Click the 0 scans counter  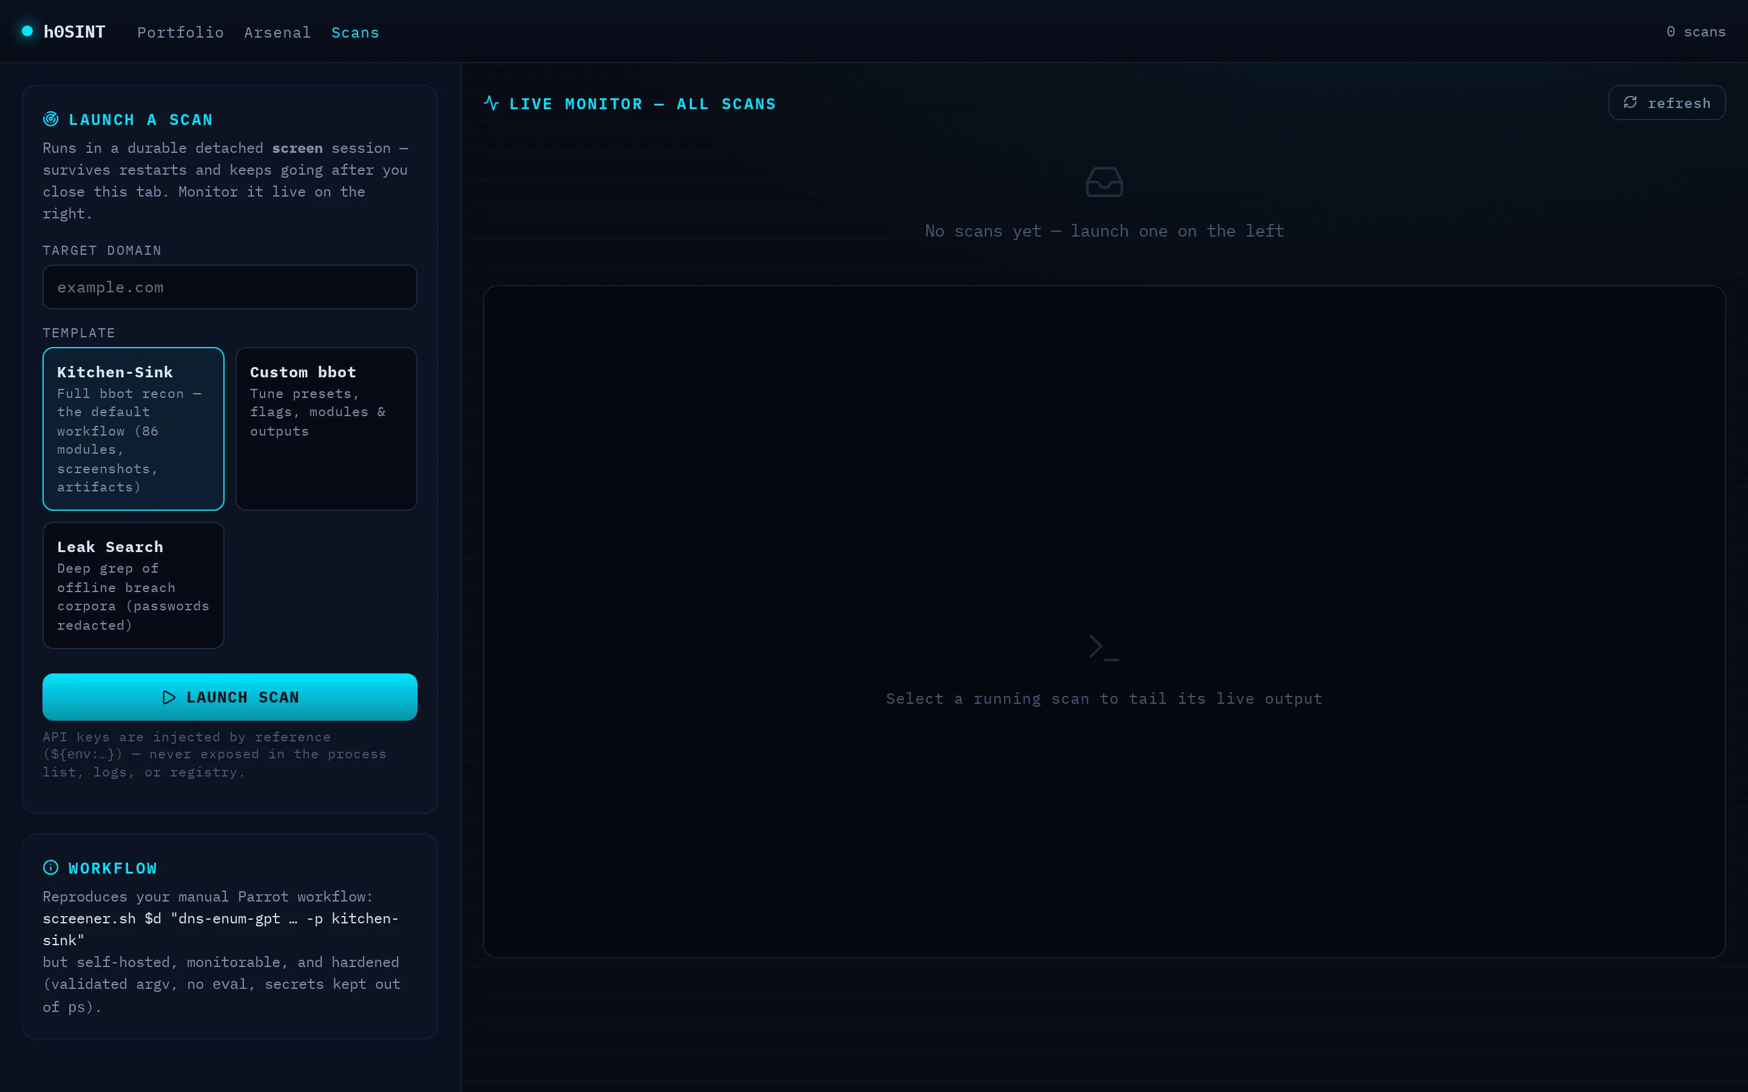pyautogui.click(x=1696, y=32)
